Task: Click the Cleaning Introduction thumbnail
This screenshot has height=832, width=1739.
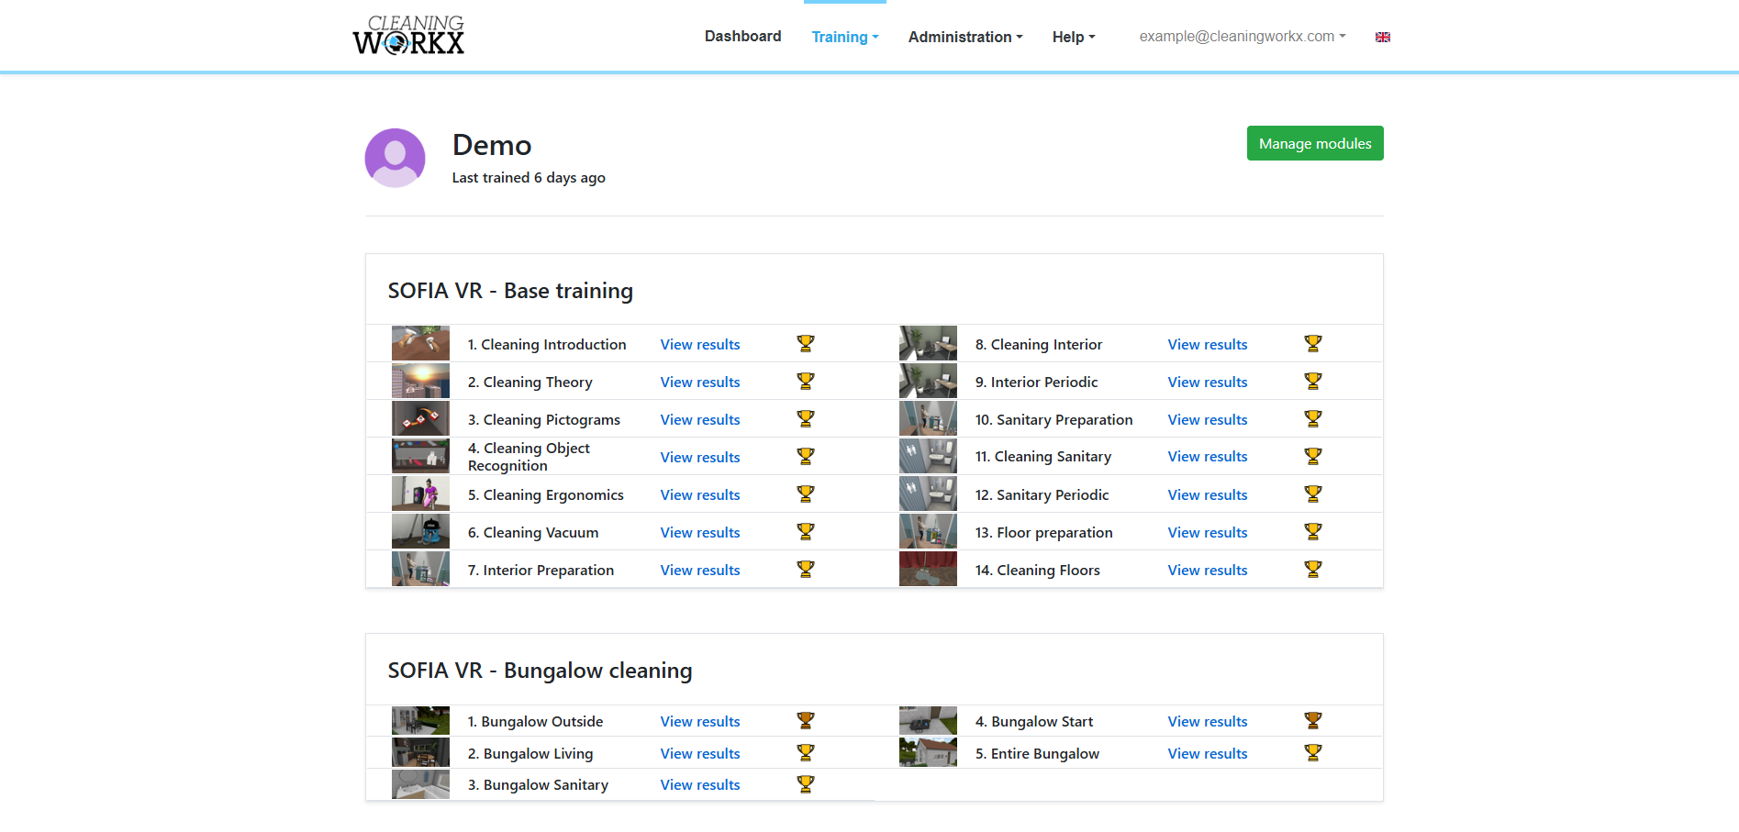Action: click(x=420, y=343)
